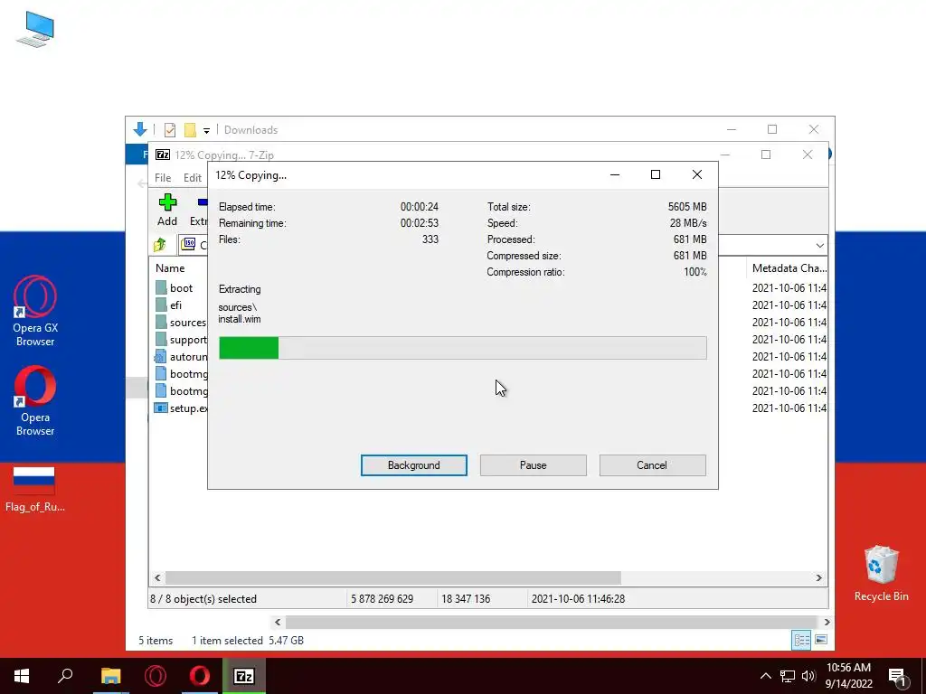This screenshot has height=694, width=926.
Task: Open the Windows Start menu
Action: [22, 676]
